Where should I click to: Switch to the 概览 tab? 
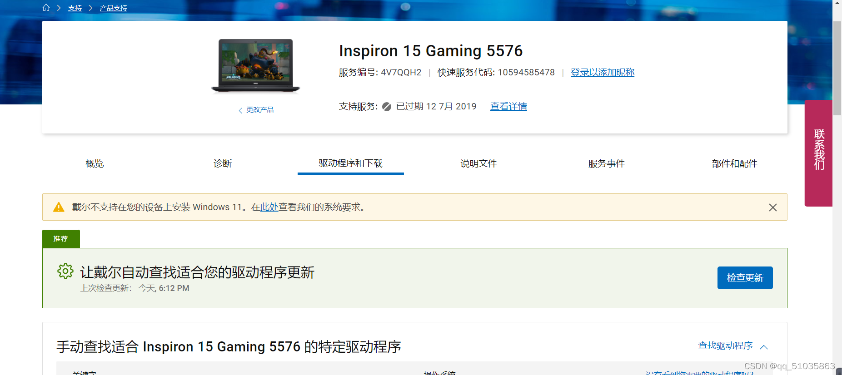[95, 163]
